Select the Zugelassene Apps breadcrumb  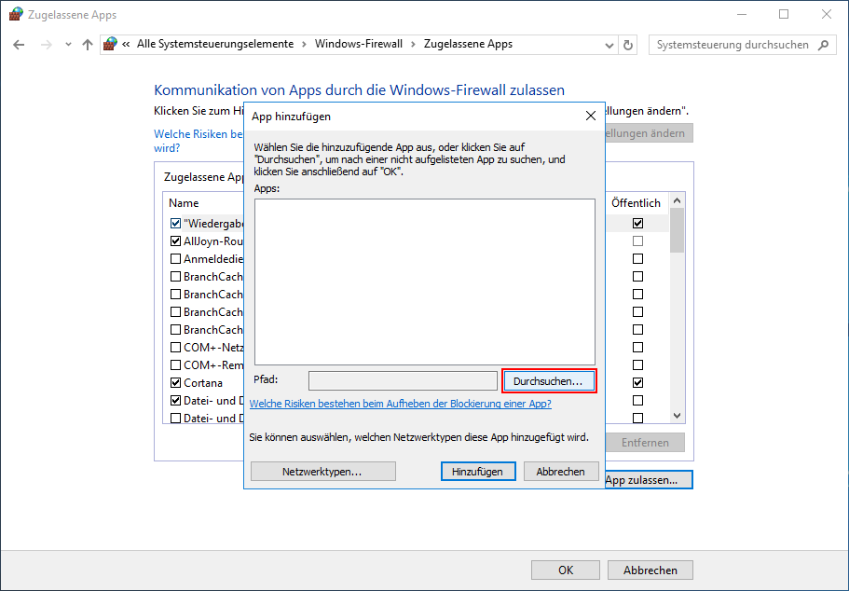tap(468, 44)
